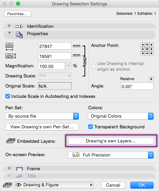Select the top-left anchor point
The height and width of the screenshot is (191, 159).
click(143, 45)
